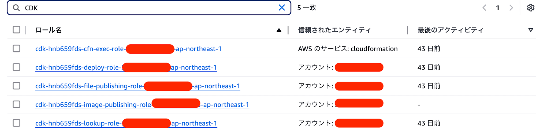Check the file-publishing-role row checkbox

17,86
